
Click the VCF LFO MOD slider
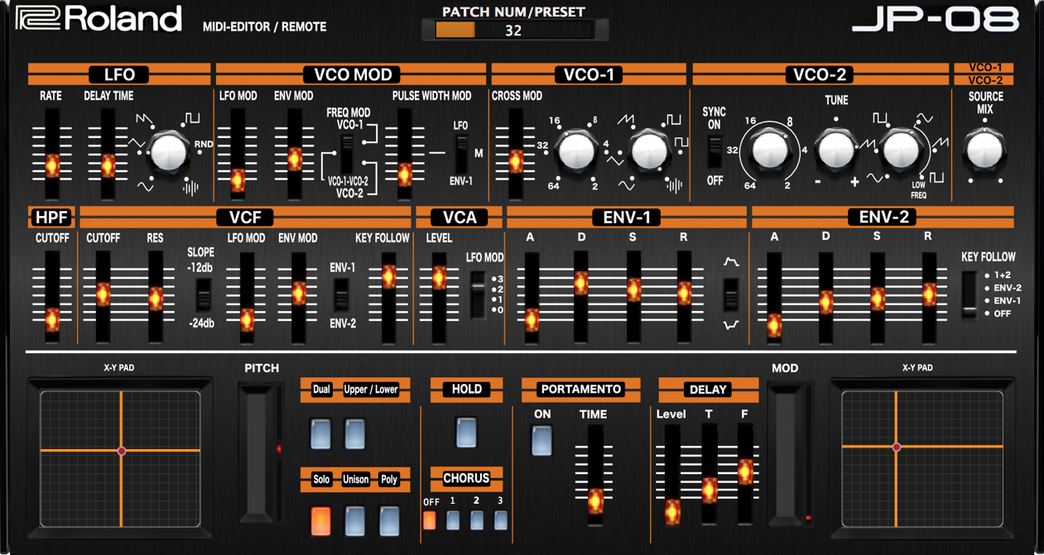pyautogui.click(x=247, y=297)
